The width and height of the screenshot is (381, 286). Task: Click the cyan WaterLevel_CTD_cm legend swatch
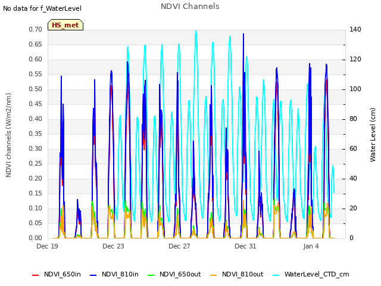point(276,275)
